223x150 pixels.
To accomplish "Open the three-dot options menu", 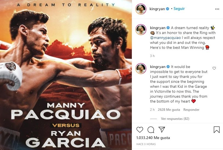I will [x=217, y=9].
